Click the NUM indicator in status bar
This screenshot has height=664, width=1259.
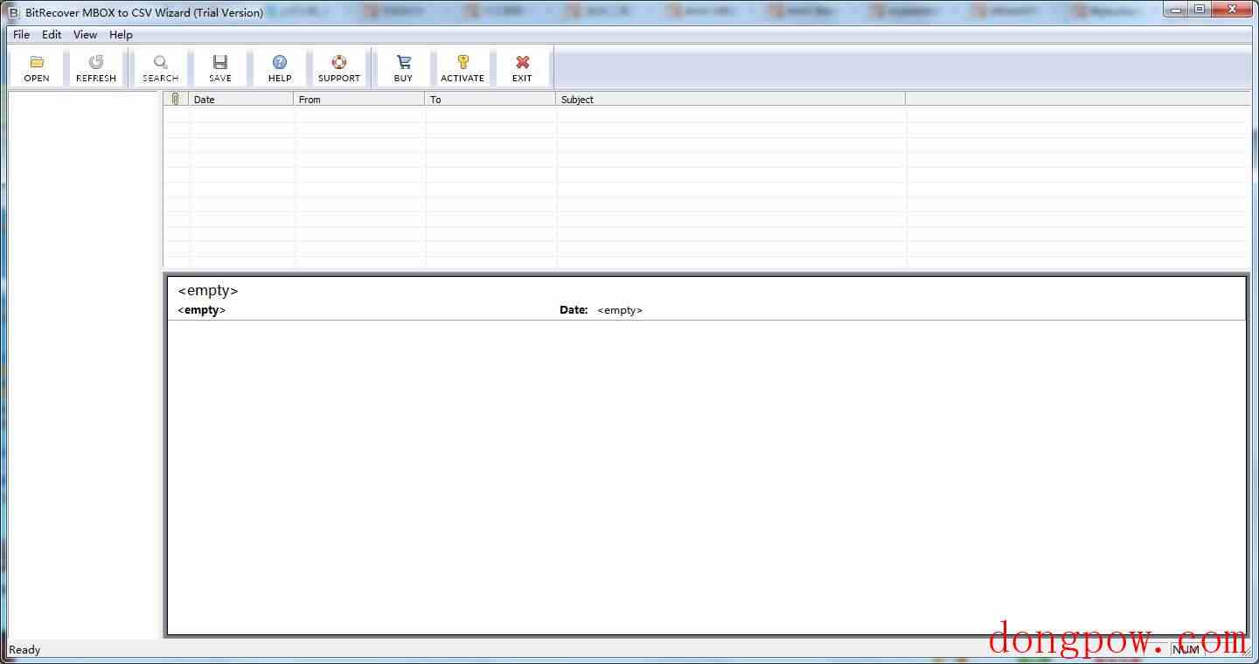(x=1186, y=649)
